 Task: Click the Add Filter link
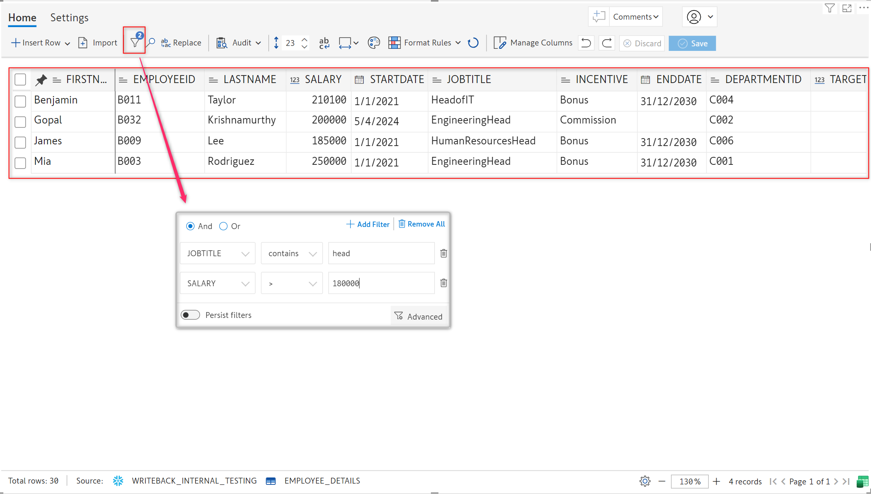(368, 224)
